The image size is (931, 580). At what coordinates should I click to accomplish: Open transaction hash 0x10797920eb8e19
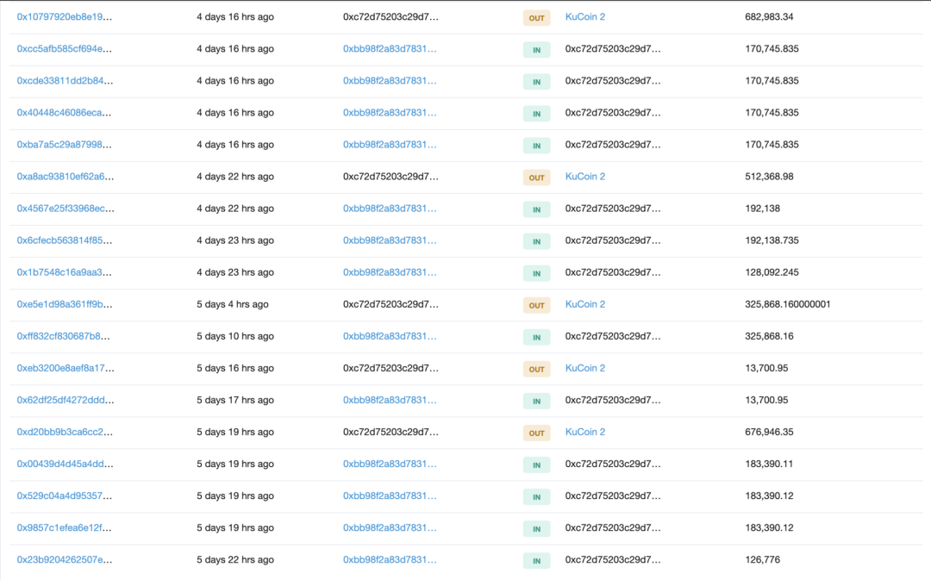pyautogui.click(x=65, y=17)
